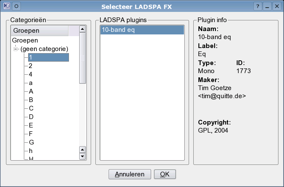Open the help question mark button
284x187 pixels.
coord(258,6)
